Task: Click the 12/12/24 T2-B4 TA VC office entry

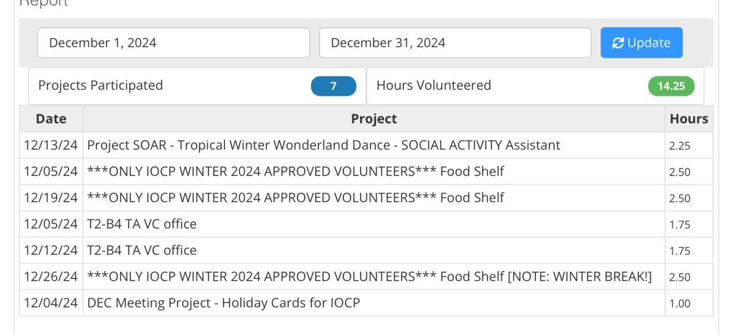Action: tap(141, 250)
